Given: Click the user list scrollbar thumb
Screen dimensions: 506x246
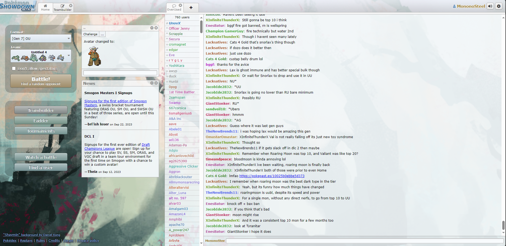Looking at the screenshot, I should [x=201, y=27].
